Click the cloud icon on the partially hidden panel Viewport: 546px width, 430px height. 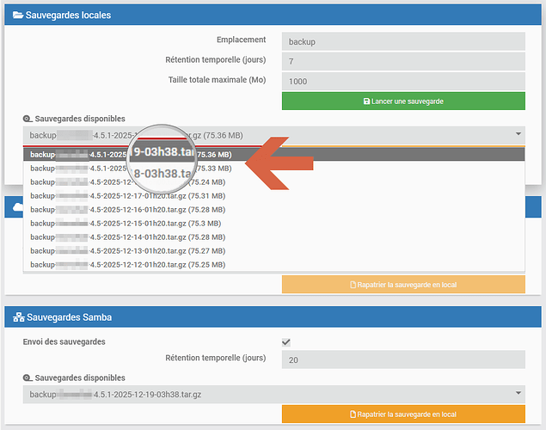coord(17,206)
